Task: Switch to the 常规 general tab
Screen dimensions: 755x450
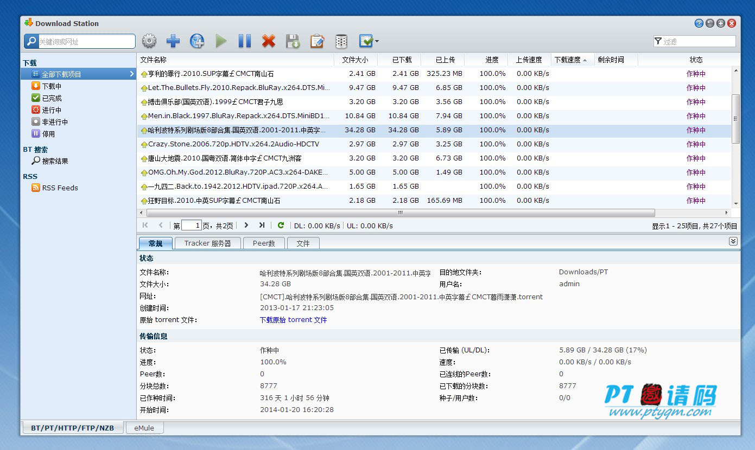Action: pyautogui.click(x=155, y=243)
